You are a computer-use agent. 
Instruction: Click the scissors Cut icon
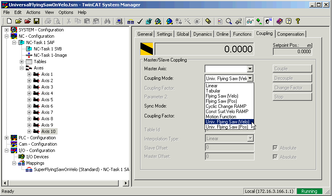pyautogui.click(x=69, y=21)
